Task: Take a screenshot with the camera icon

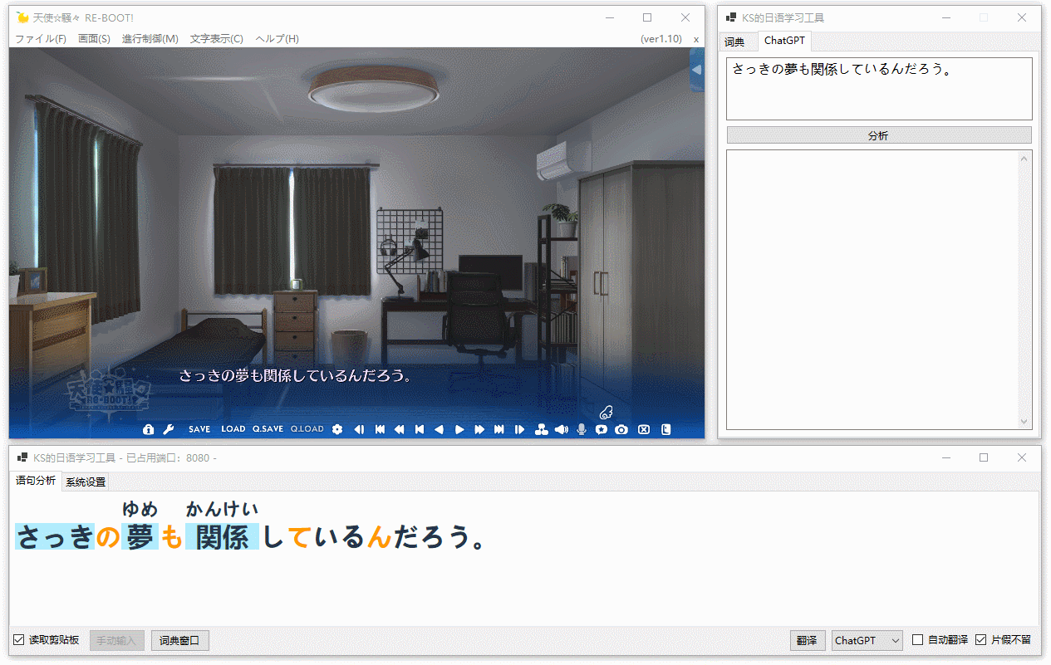Action: pos(621,429)
